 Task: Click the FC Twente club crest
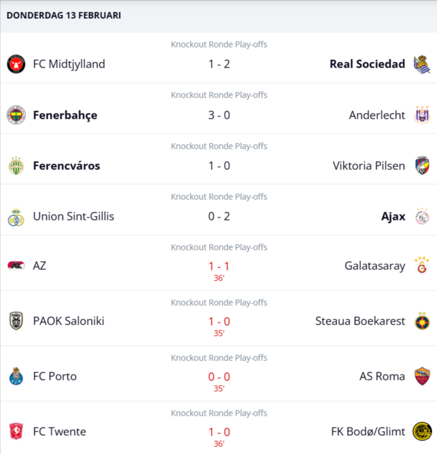[16, 432]
